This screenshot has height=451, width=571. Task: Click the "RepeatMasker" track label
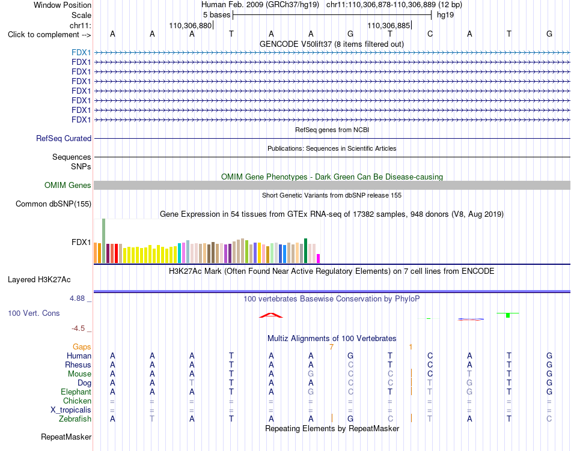click(x=66, y=437)
